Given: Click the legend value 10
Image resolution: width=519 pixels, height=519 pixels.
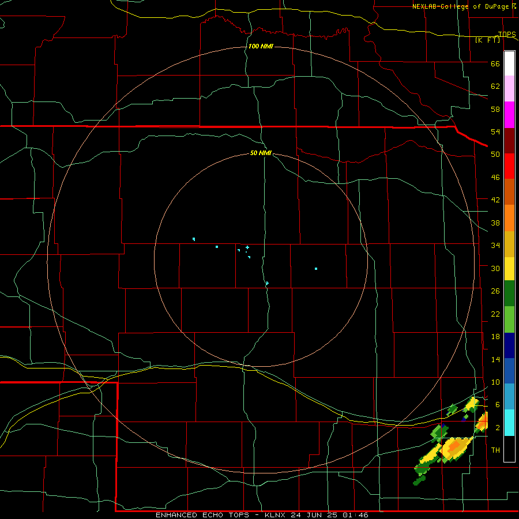Looking at the screenshot, I should pyautogui.click(x=495, y=382).
